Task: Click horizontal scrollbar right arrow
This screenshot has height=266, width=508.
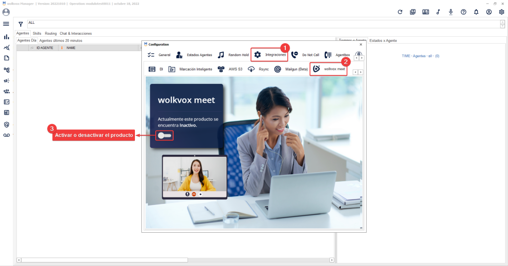Action: pos(332,260)
